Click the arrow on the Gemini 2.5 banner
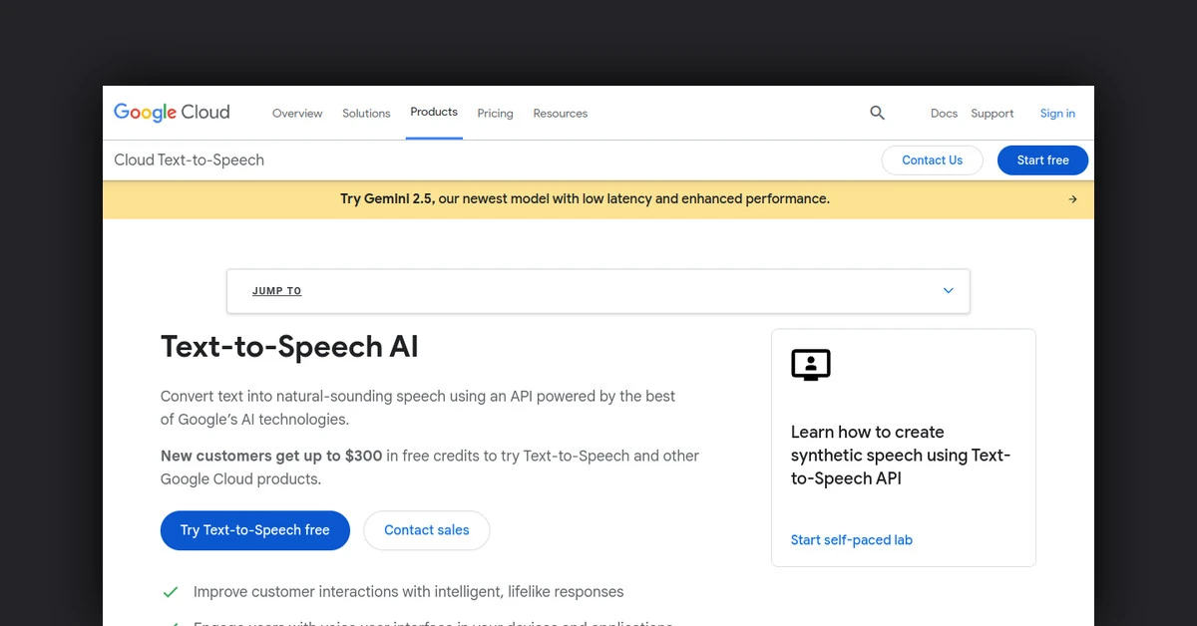This screenshot has width=1197, height=626. pos(1072,198)
